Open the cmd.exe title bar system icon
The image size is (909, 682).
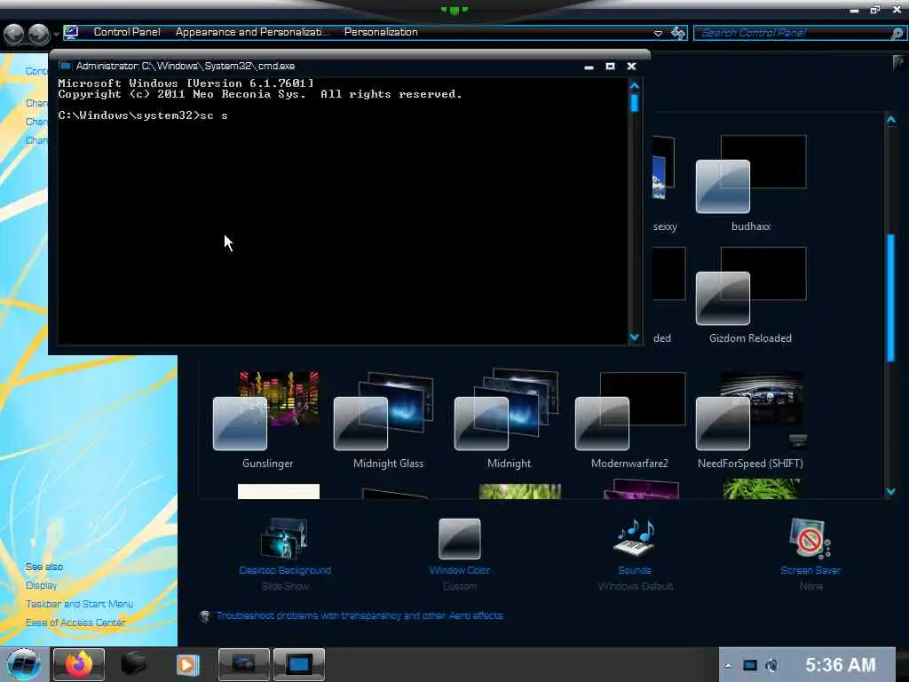coord(66,66)
